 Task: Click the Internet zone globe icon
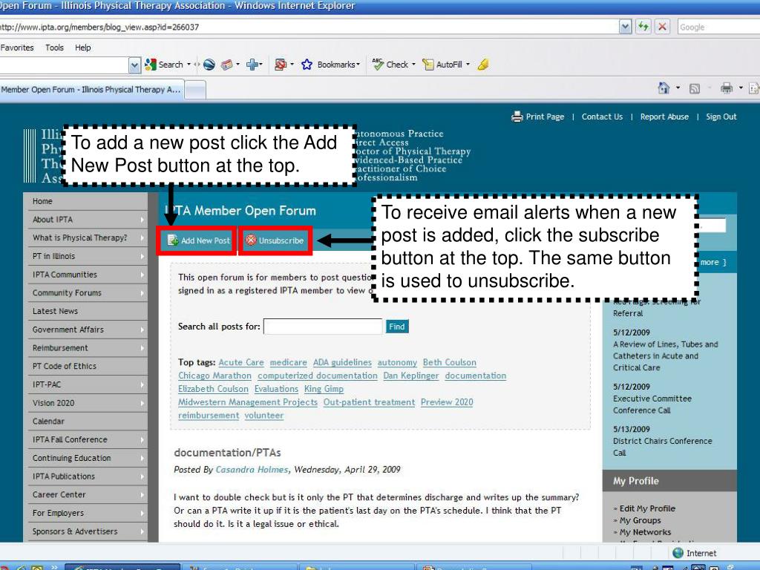pyautogui.click(x=678, y=553)
